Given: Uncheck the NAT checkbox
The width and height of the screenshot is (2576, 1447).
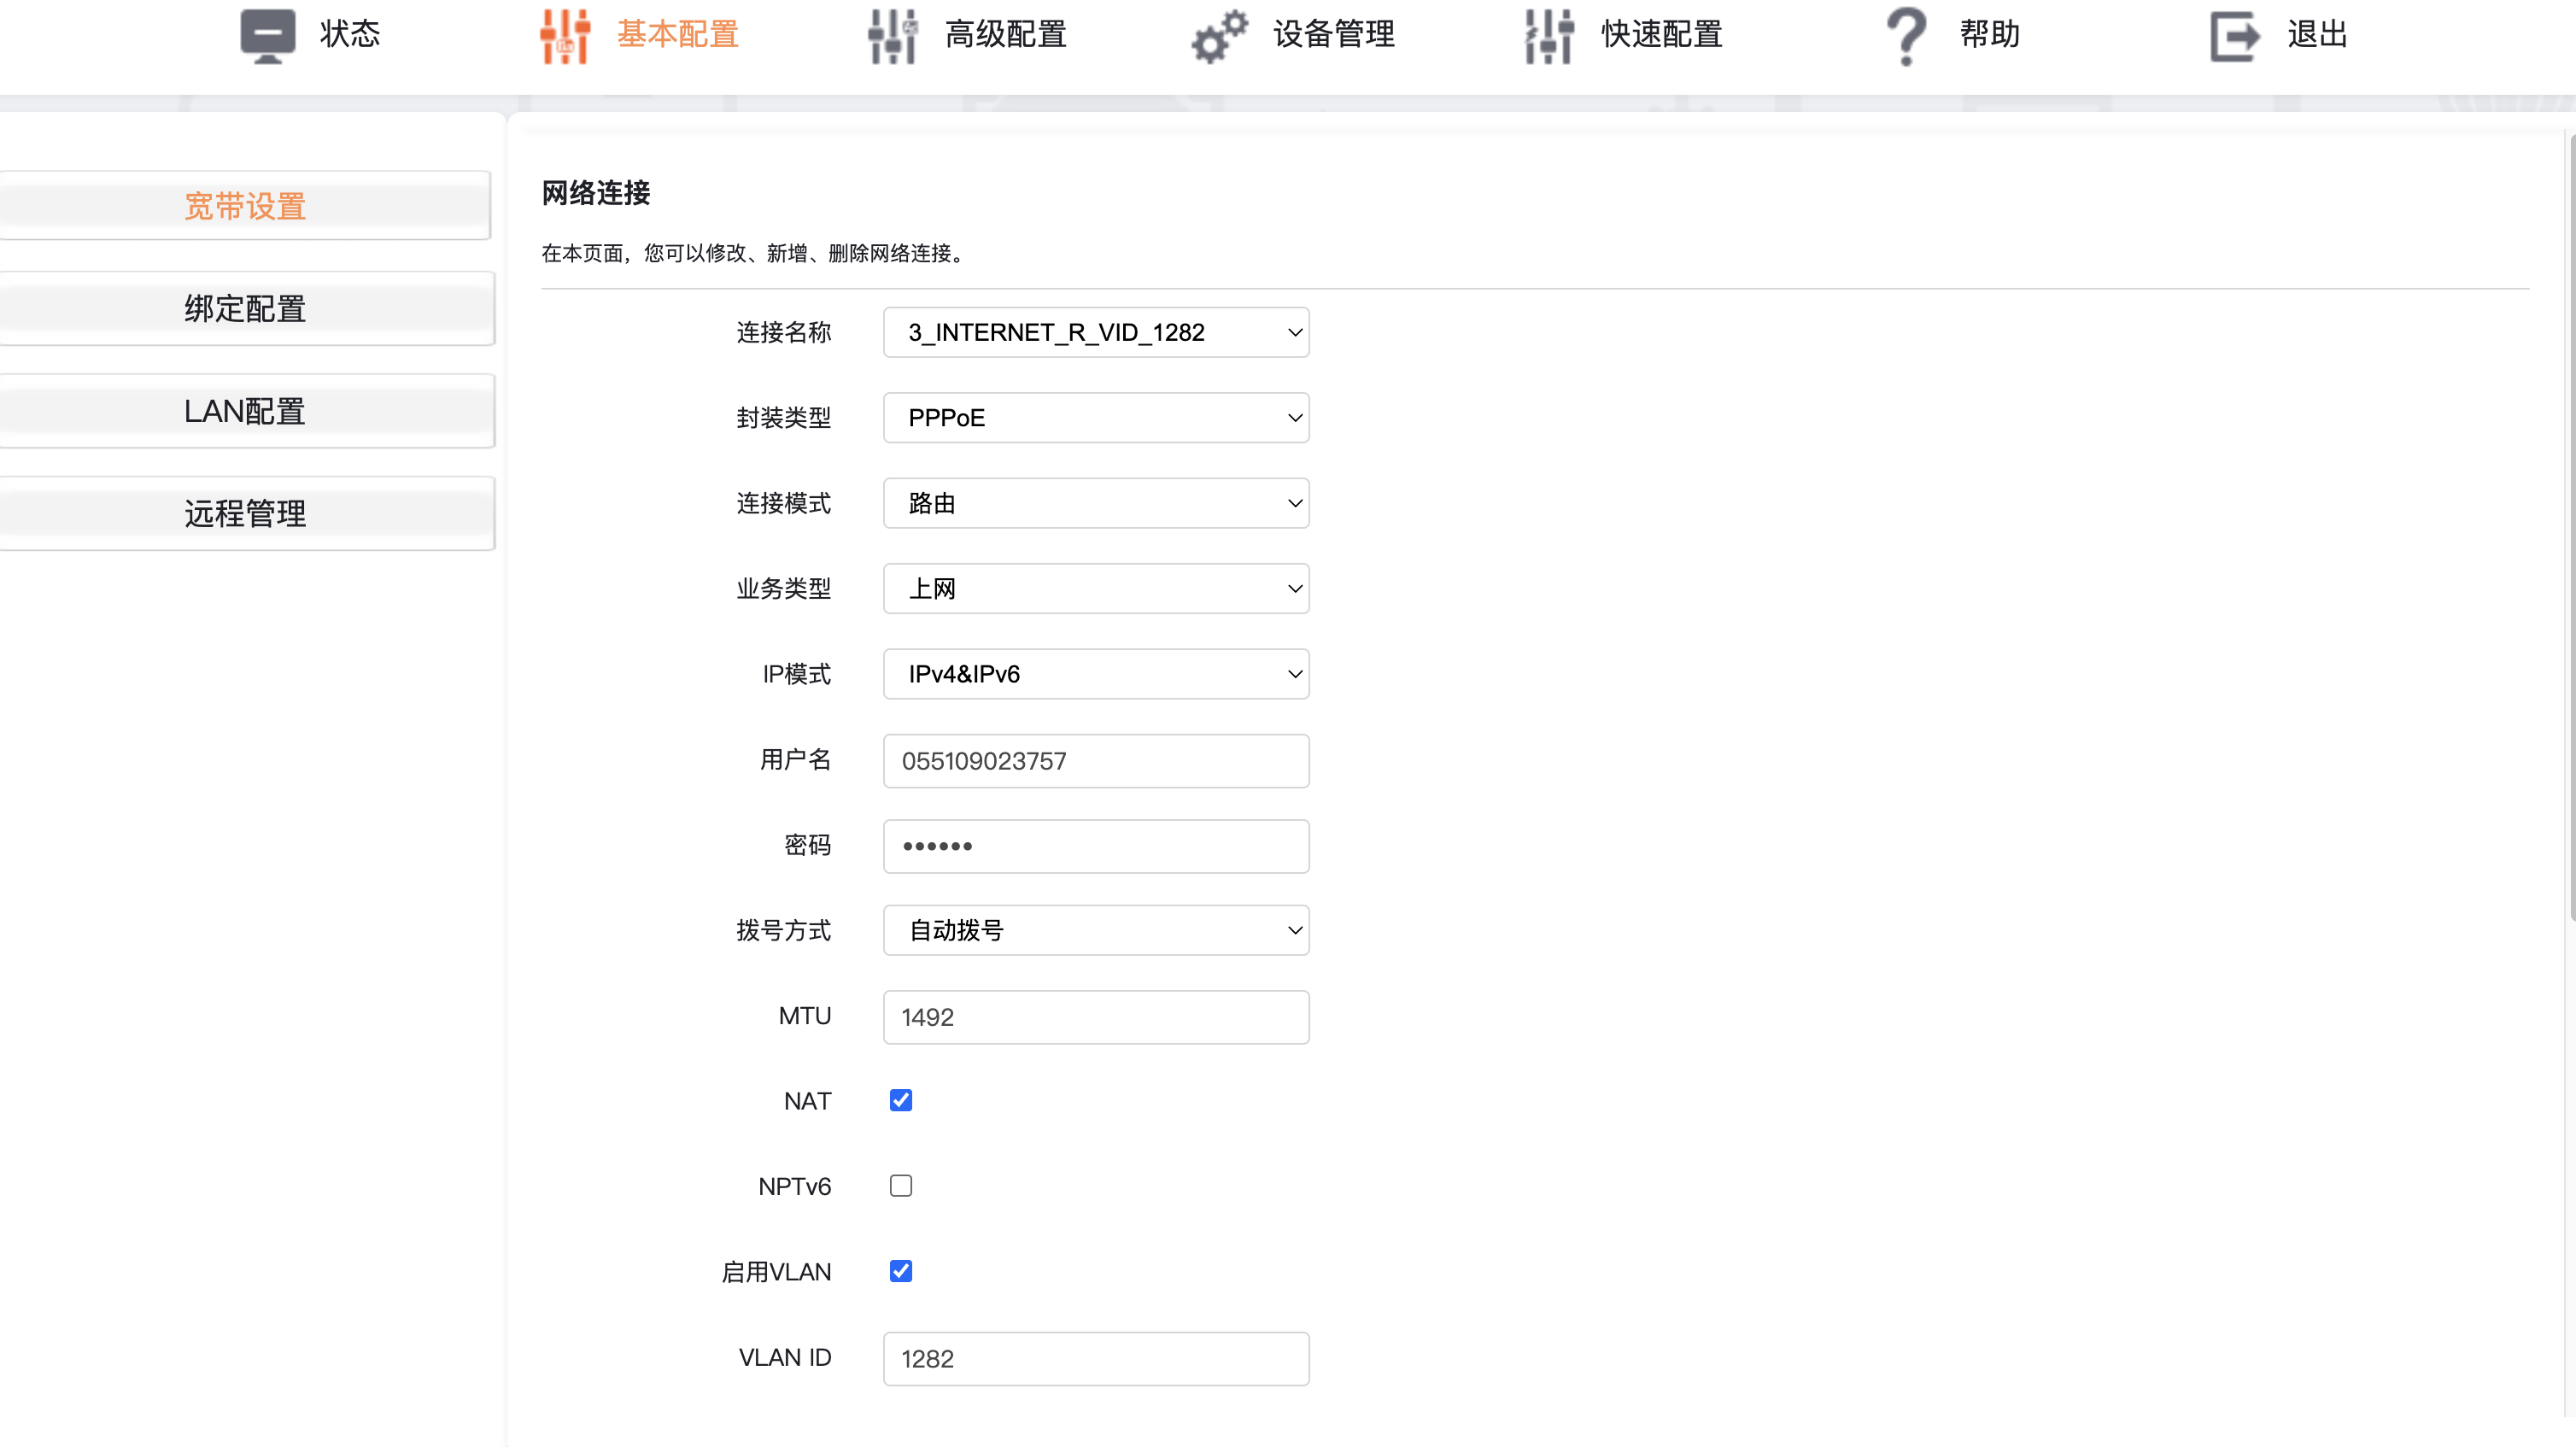Looking at the screenshot, I should [x=901, y=1100].
